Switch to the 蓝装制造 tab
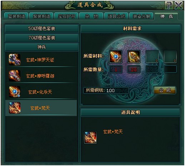Viewport: 185px width, 166px height. tap(16, 16)
